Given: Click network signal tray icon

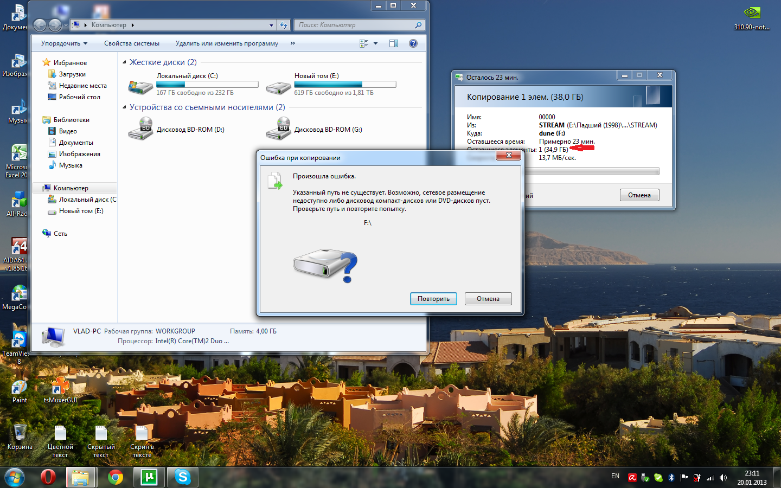Looking at the screenshot, I should [710, 478].
